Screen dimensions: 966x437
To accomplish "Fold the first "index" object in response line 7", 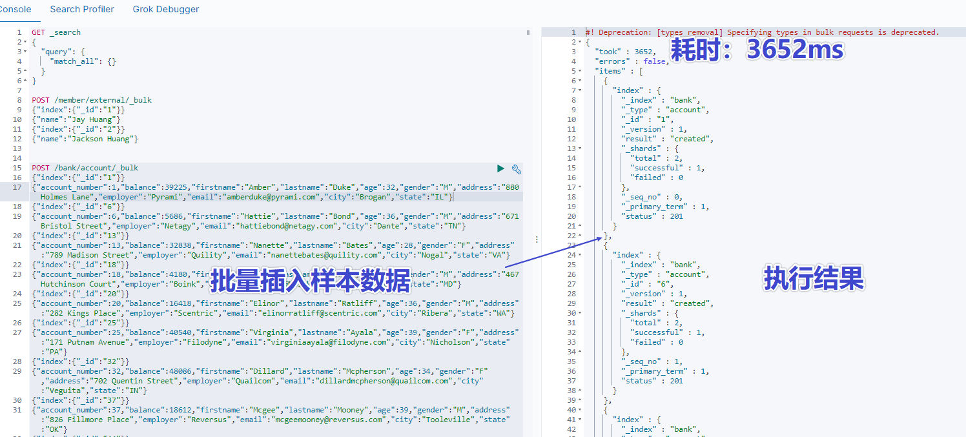I will click(579, 90).
